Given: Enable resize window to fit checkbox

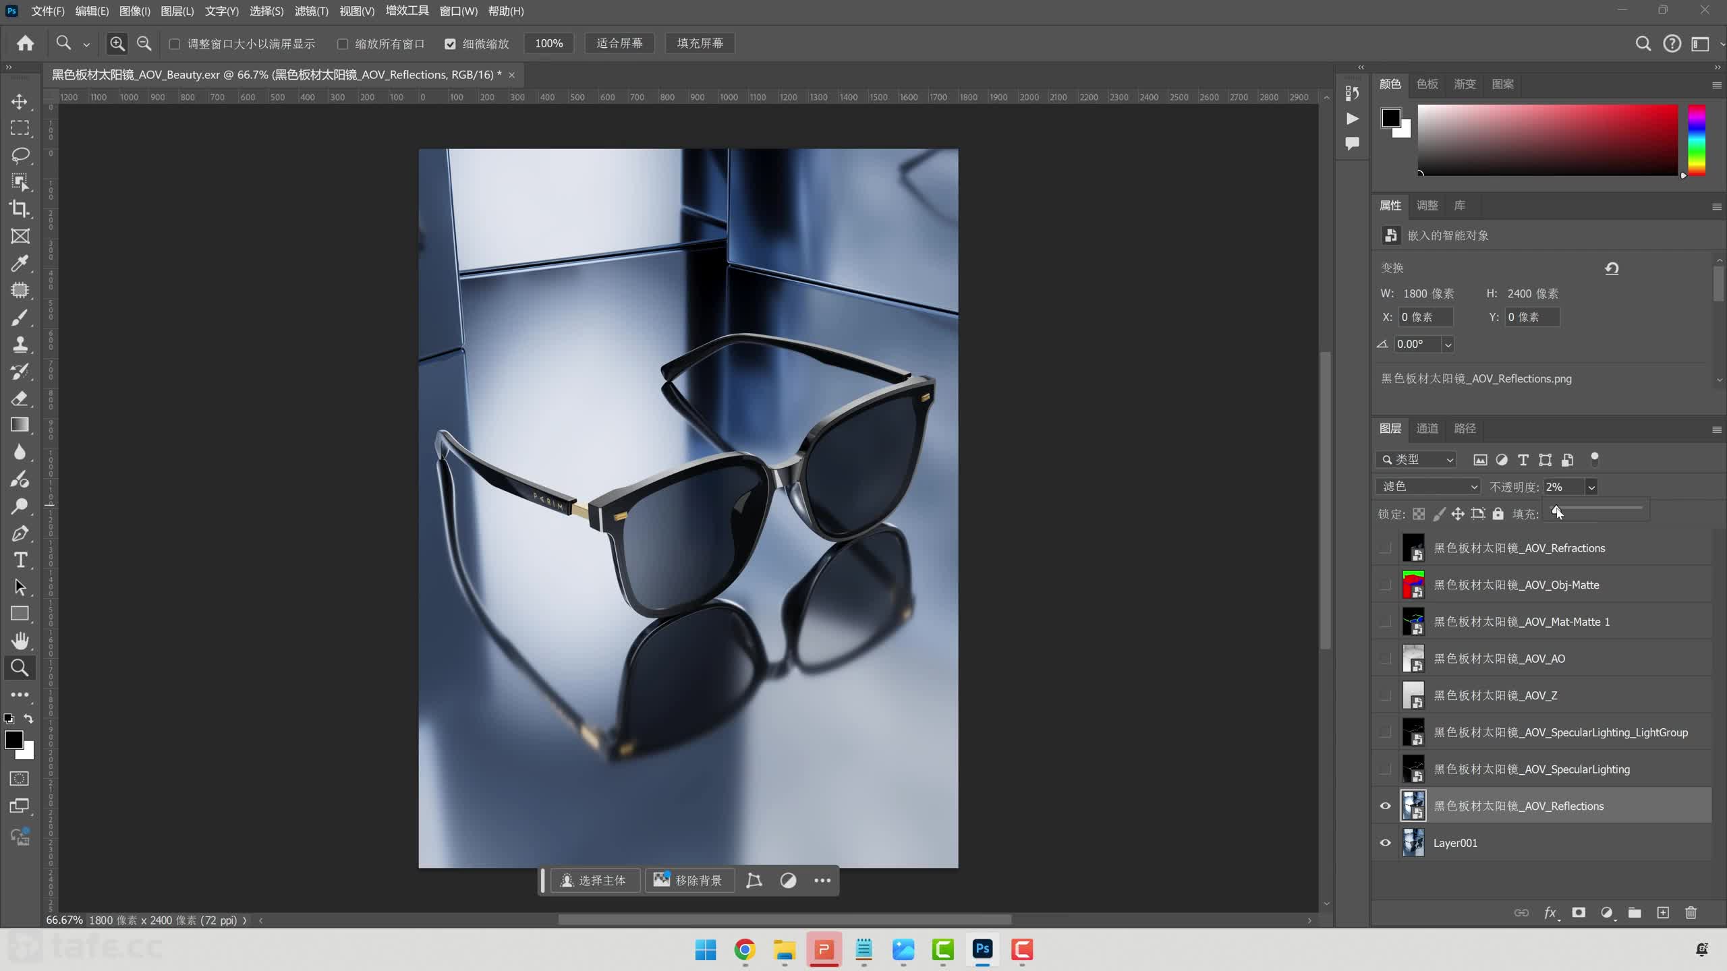Looking at the screenshot, I should coord(175,44).
